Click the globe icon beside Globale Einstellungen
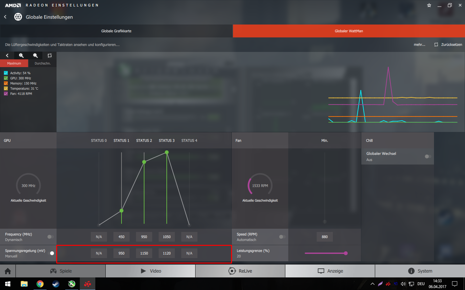Screen dimensions: 465x290 [18, 17]
